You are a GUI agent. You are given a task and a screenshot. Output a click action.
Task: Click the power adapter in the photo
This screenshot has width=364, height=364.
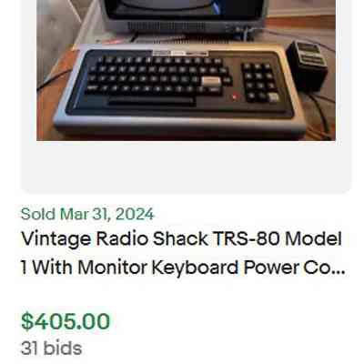click(x=307, y=66)
